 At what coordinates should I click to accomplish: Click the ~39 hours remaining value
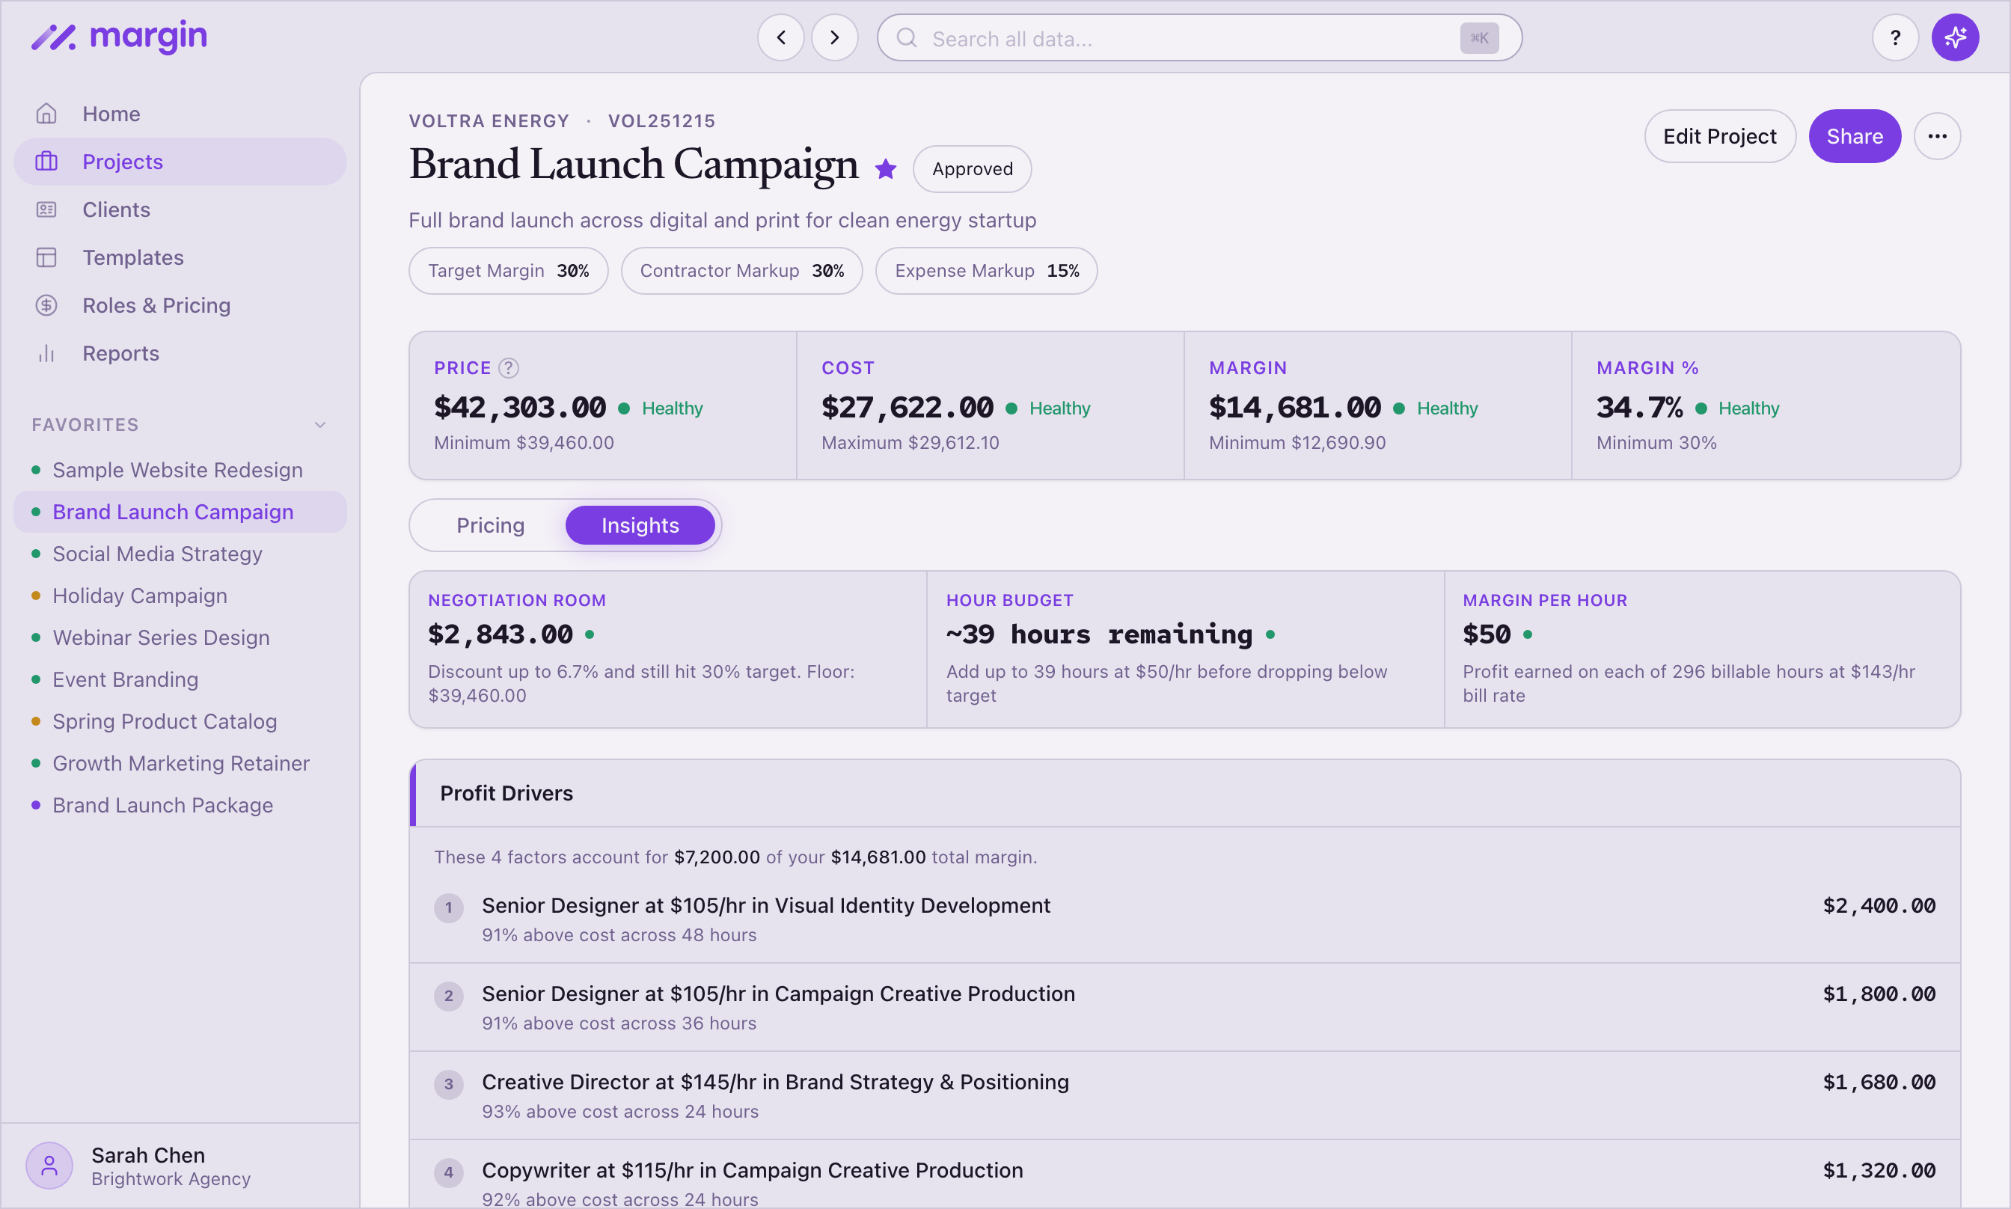click(x=1100, y=634)
